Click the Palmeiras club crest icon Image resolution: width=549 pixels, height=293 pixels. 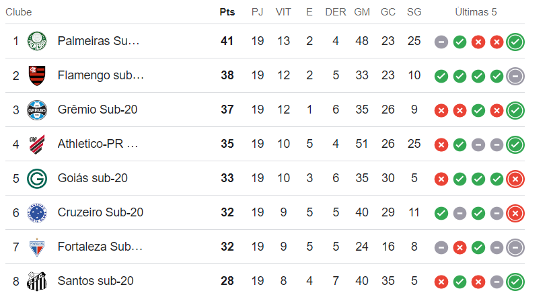[x=36, y=42]
